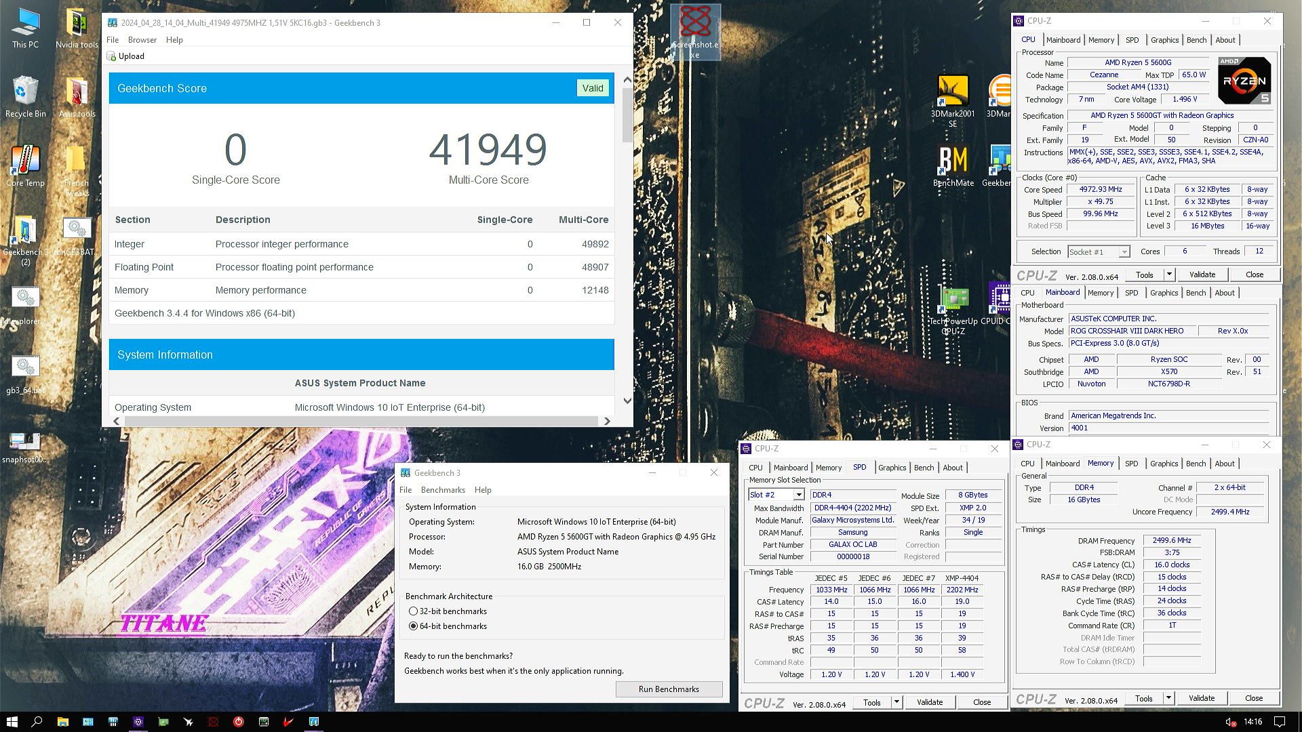This screenshot has height=732, width=1302.
Task: Click Validate in SPD CPU-Z window
Action: pyautogui.click(x=929, y=702)
